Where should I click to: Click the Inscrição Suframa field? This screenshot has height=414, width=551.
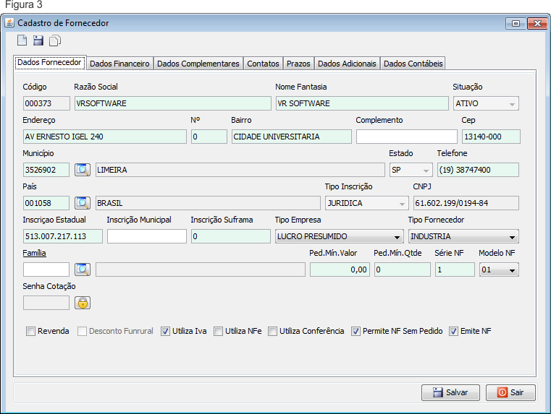[231, 236]
